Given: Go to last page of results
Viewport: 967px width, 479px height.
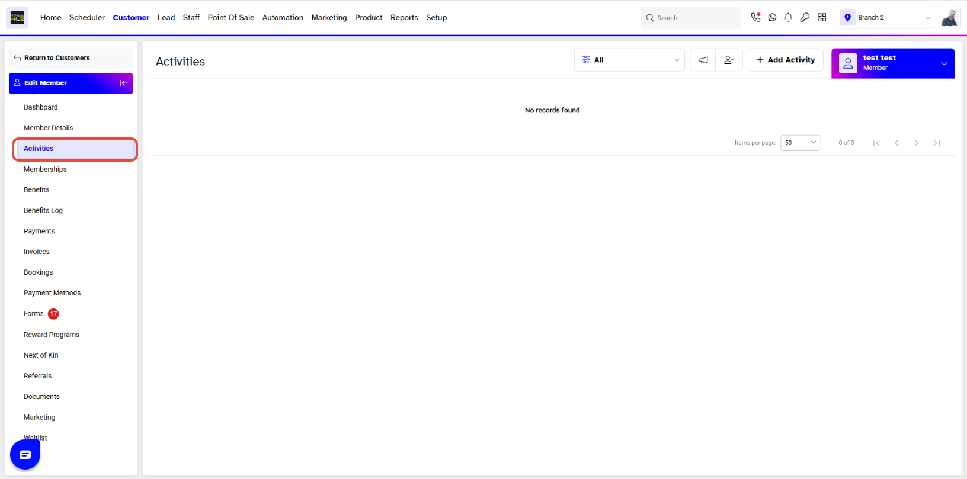Looking at the screenshot, I should coord(937,143).
